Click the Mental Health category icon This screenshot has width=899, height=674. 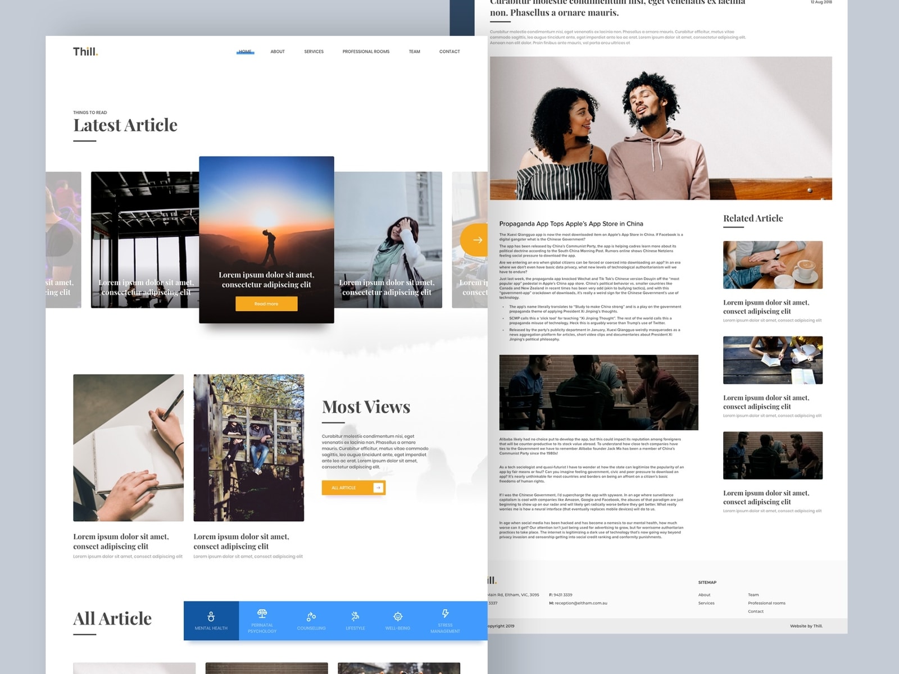point(211,616)
